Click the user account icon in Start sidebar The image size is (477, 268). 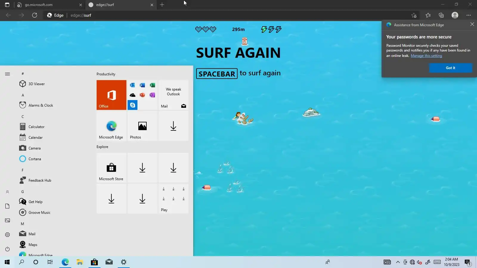(7, 192)
